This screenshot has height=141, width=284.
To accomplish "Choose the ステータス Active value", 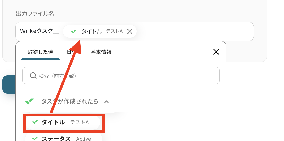I will pyautogui.click(x=66, y=138).
